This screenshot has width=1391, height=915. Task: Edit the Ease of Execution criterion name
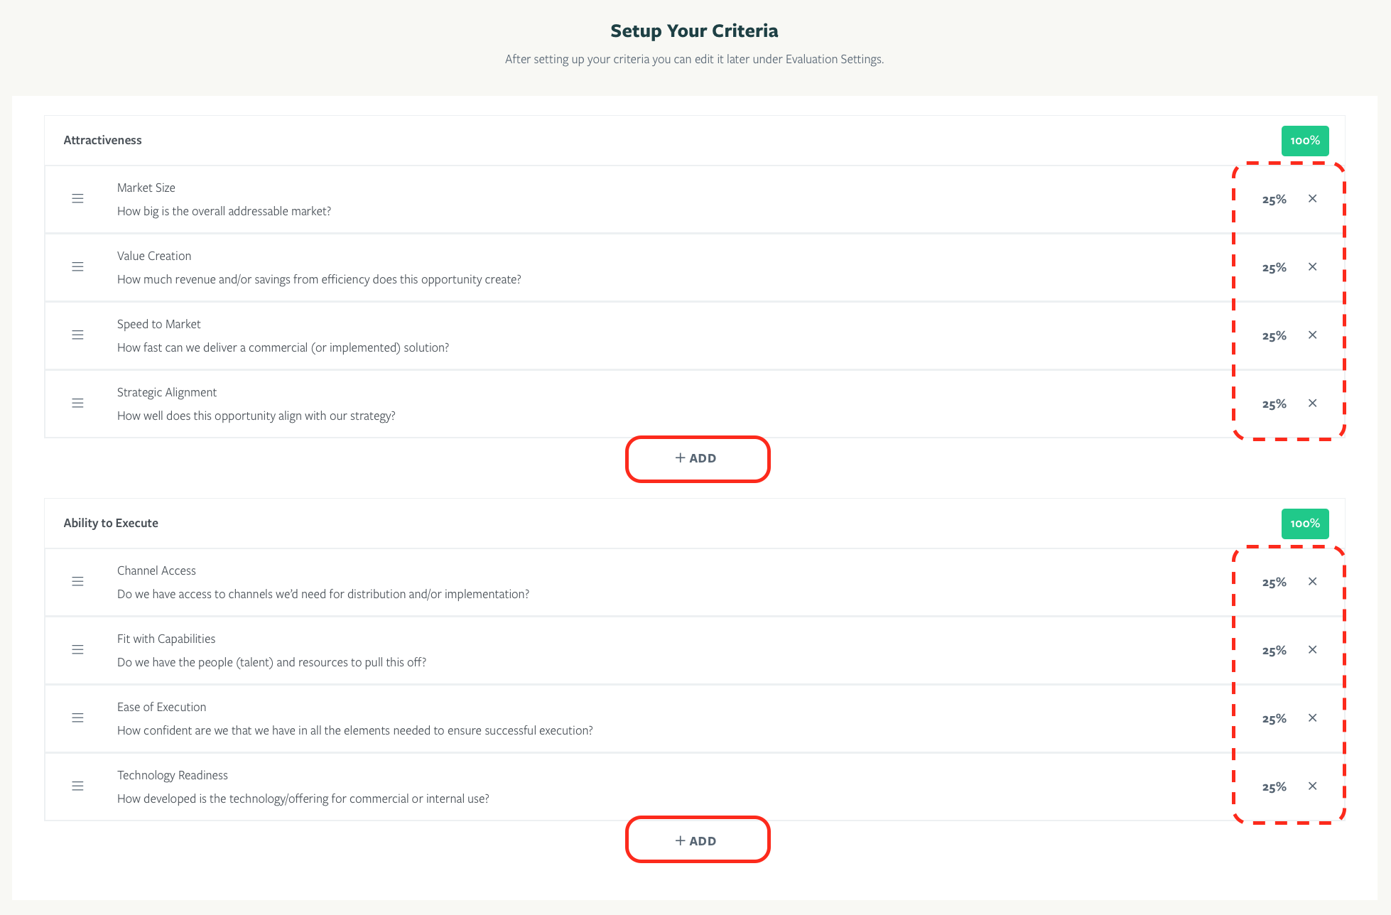(161, 707)
